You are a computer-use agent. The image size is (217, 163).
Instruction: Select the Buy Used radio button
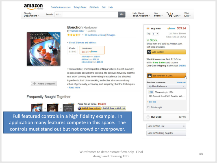coord(148,117)
